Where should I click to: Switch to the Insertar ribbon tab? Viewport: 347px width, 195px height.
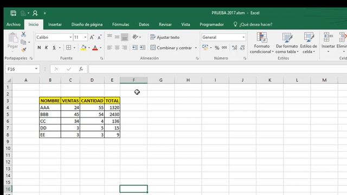click(55, 24)
